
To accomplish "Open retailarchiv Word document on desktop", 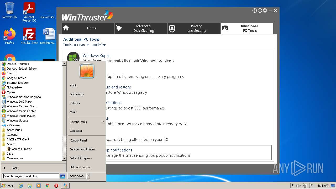I will (49, 36).
